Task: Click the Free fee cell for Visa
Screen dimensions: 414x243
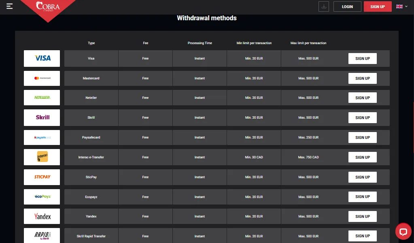Action: coord(145,58)
